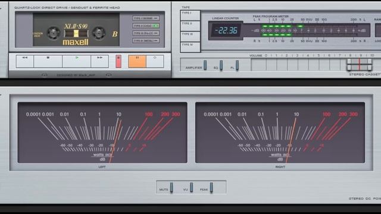The height and width of the screenshot is (214, 381).
Task: Click the circle-icon button beside pause
Action: click(x=155, y=61)
